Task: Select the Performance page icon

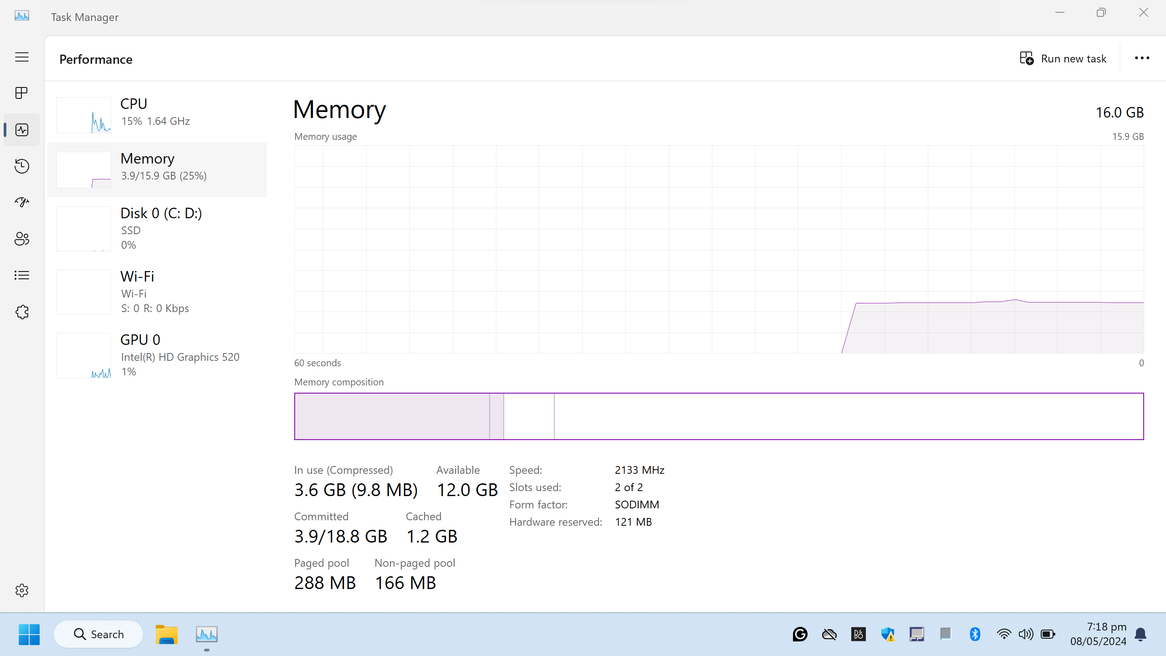Action: pos(21,130)
